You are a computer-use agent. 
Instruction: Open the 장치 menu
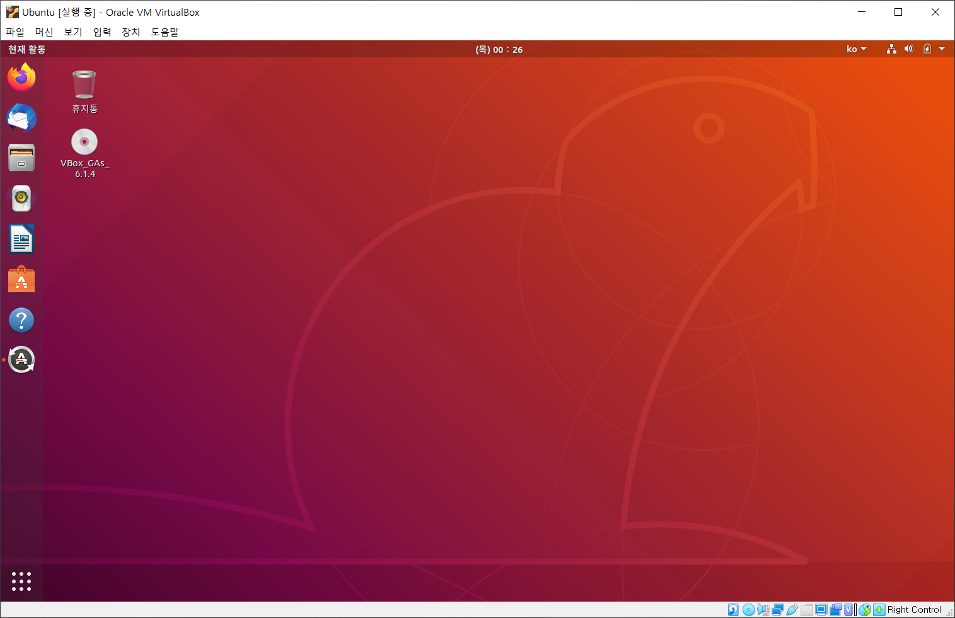tap(131, 31)
